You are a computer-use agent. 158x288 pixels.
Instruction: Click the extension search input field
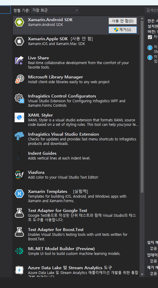(x=151, y=10)
